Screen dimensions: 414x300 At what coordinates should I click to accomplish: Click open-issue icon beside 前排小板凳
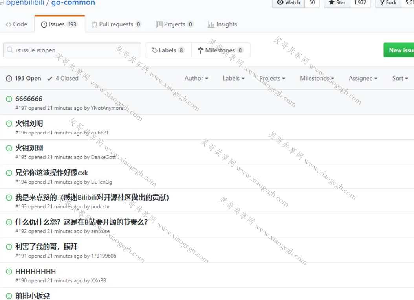(9, 296)
